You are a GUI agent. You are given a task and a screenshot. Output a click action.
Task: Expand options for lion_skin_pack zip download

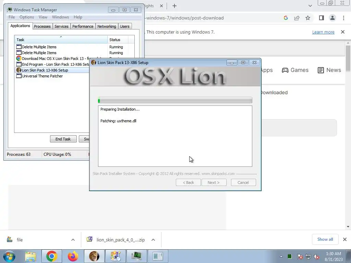tap(153, 240)
